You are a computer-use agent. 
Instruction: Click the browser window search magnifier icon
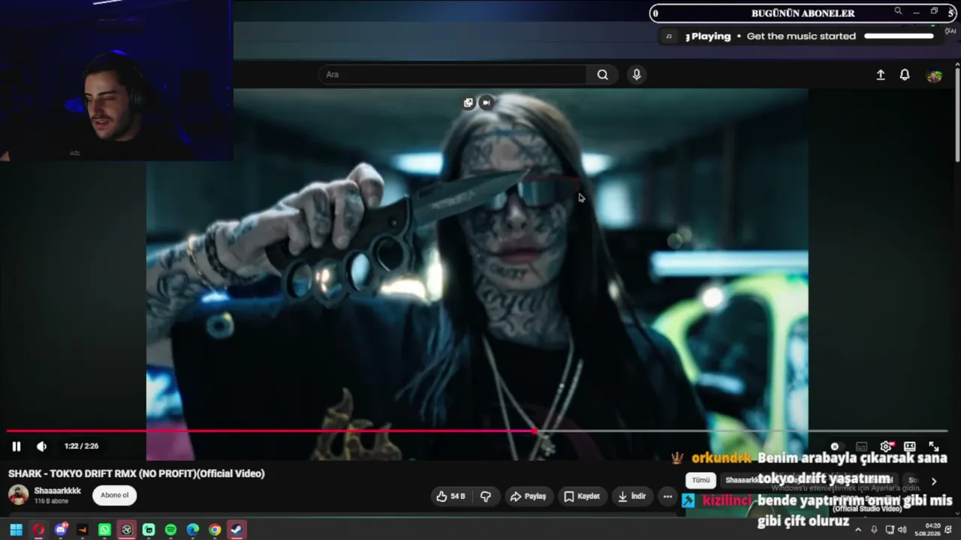898,11
